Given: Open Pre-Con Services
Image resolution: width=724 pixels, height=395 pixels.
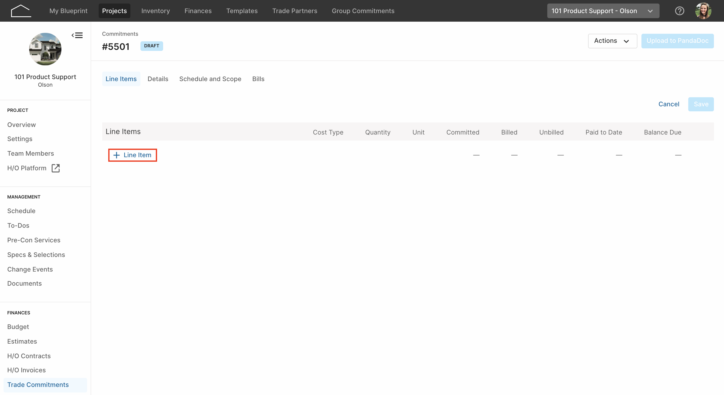Looking at the screenshot, I should pyautogui.click(x=34, y=240).
